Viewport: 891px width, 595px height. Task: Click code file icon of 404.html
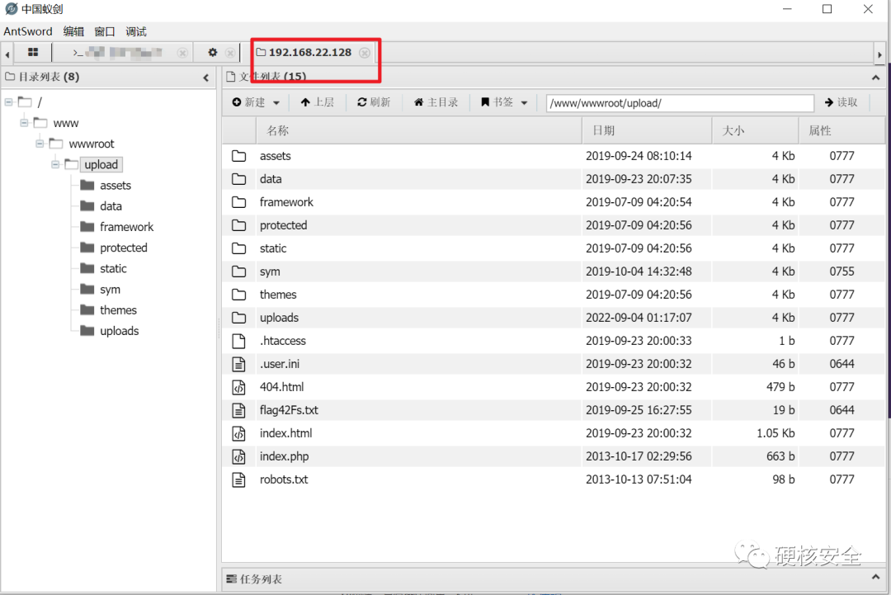coord(238,387)
